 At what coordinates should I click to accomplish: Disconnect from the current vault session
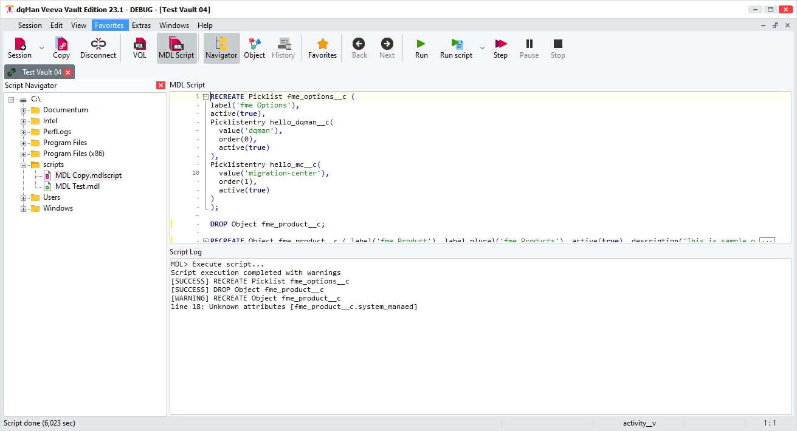coord(98,48)
